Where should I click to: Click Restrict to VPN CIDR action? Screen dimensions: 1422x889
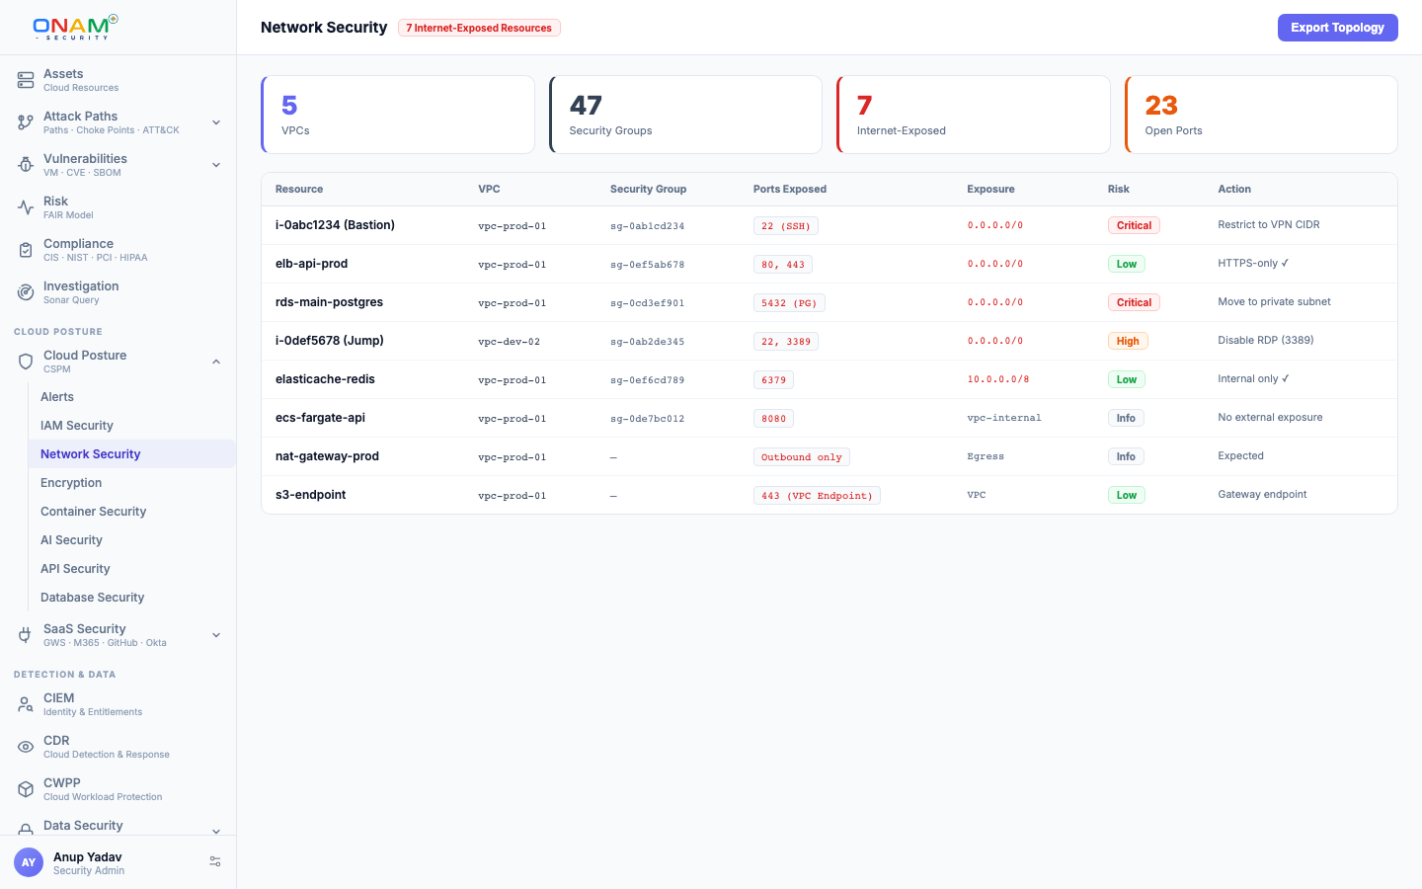[1269, 225]
